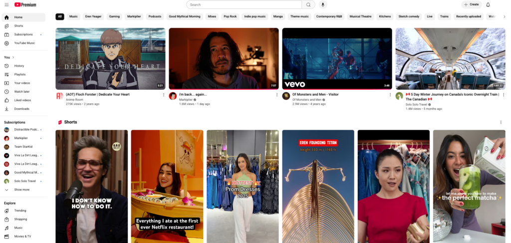The width and height of the screenshot is (511, 243).
Task: Start voice search with microphone
Action: pyautogui.click(x=323, y=4)
